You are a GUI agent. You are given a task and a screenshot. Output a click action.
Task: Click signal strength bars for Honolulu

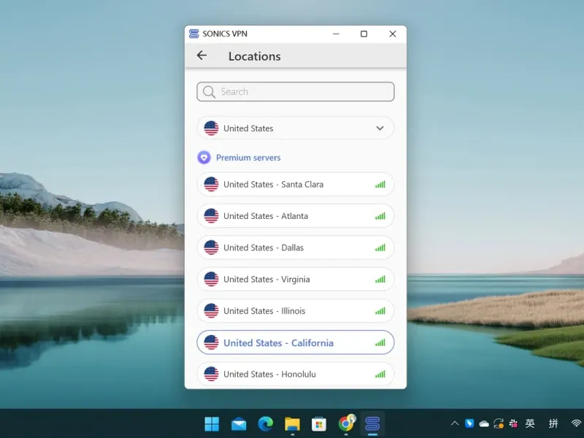click(x=380, y=374)
